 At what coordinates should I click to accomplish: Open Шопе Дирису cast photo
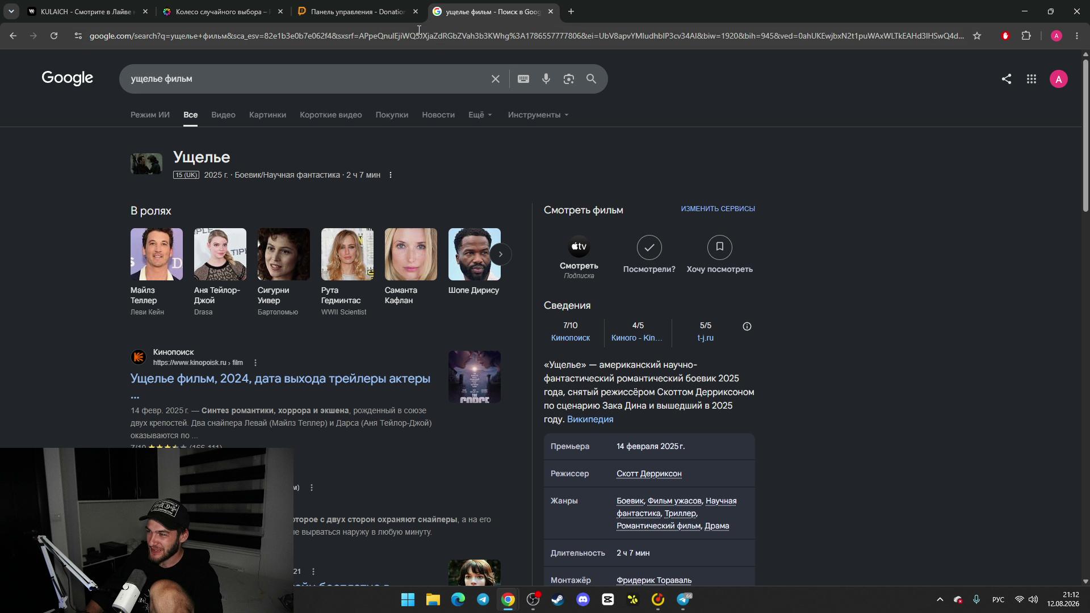[x=475, y=254]
